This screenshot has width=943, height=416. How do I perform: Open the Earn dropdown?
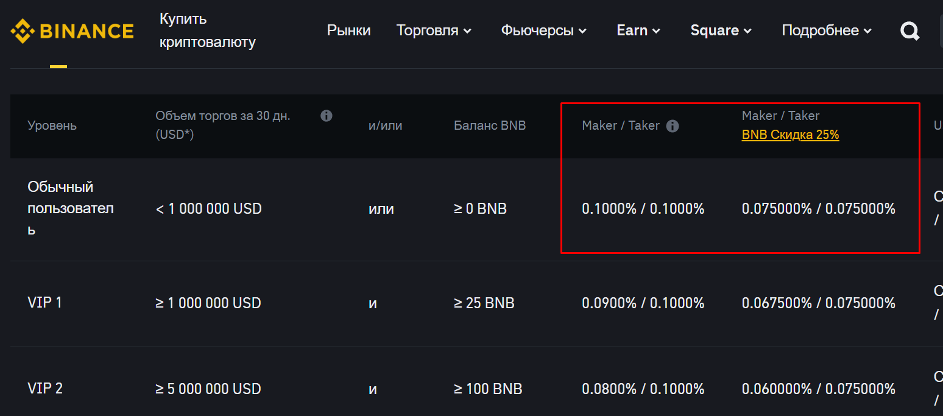point(638,30)
